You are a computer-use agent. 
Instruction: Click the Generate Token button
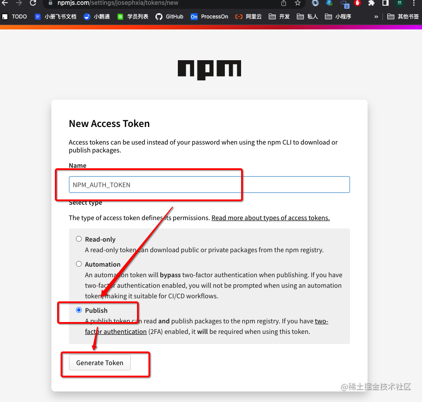(x=100, y=362)
